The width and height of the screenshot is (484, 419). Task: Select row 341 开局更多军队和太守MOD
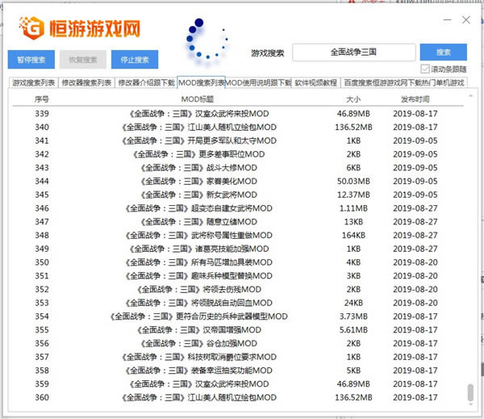[x=238, y=141]
